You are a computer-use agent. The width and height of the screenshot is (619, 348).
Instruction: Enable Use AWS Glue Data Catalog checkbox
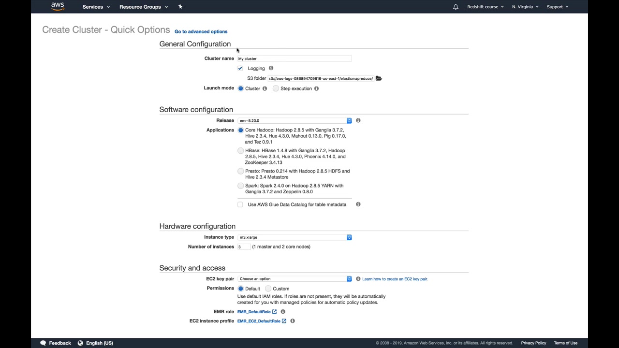click(x=240, y=204)
